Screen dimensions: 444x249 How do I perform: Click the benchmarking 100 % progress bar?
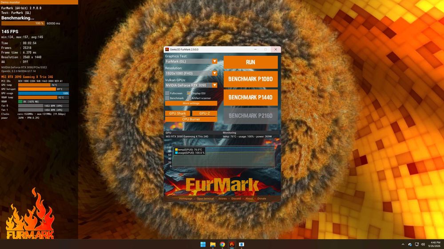pyautogui.click(x=23, y=23)
